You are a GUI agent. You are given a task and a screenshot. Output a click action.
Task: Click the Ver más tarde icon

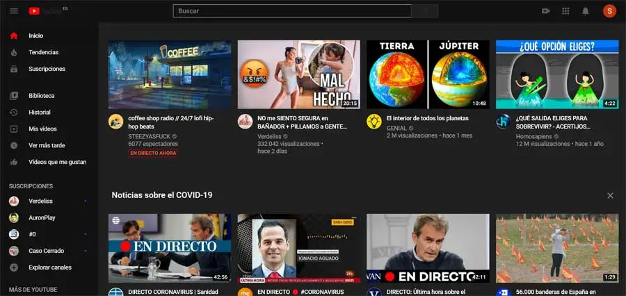coord(14,146)
